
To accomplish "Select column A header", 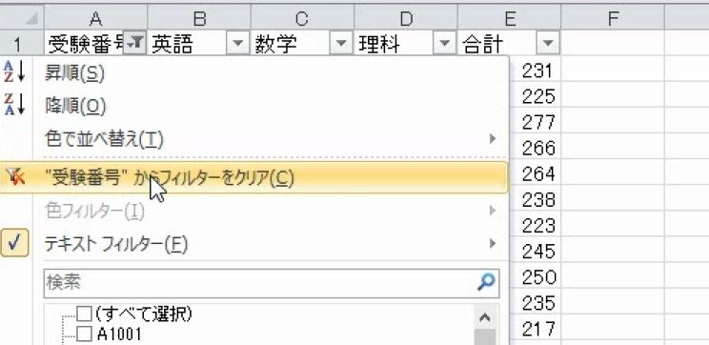I will pyautogui.click(x=95, y=18).
